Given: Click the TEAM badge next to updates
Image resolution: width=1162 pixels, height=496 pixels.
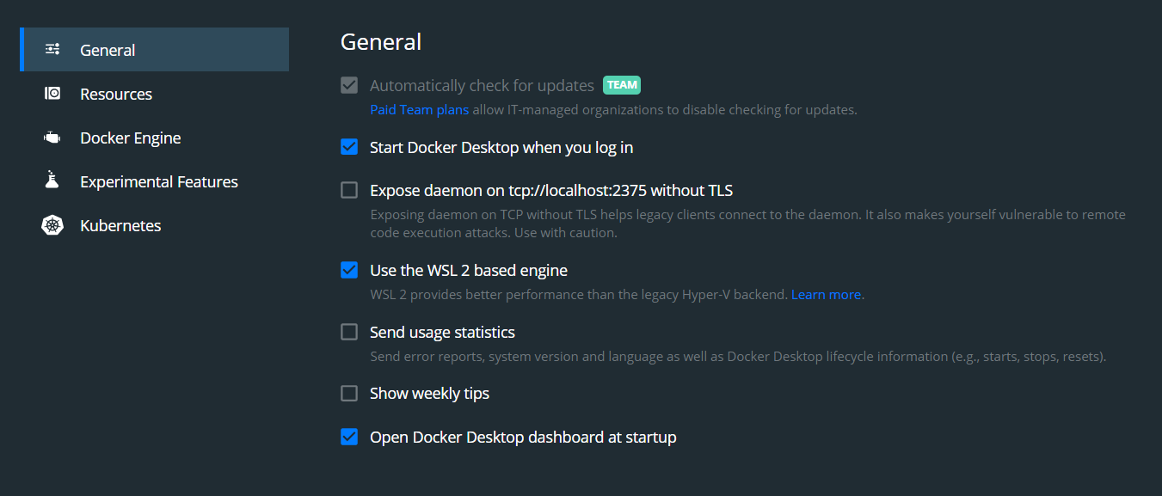Looking at the screenshot, I should tap(621, 84).
